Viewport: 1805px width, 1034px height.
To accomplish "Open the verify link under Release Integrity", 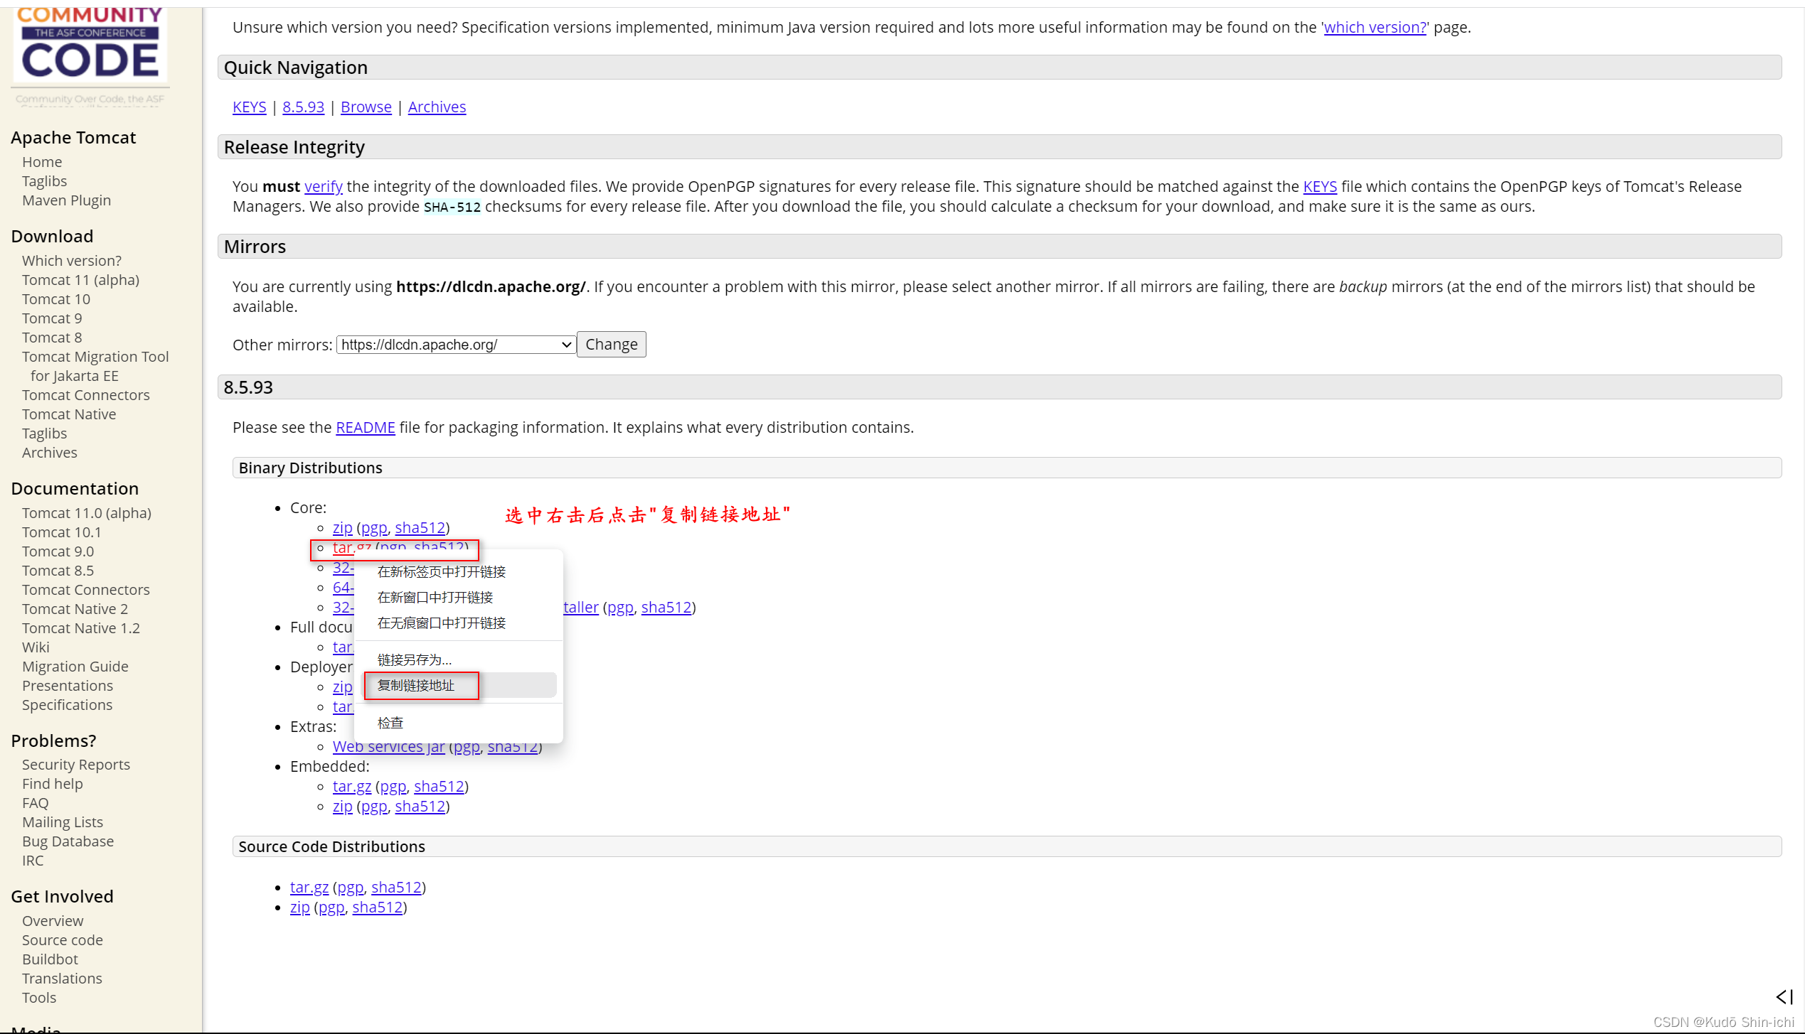I will (324, 187).
